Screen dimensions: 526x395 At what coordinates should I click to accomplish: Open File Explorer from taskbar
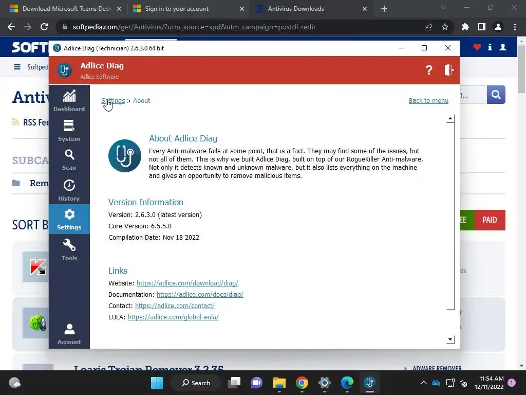[279, 383]
